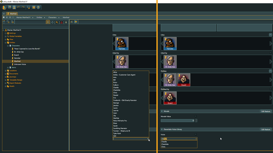Switch to the Manfred tab
This screenshot has width=273, height=153.
pyautogui.click(x=12, y=14)
